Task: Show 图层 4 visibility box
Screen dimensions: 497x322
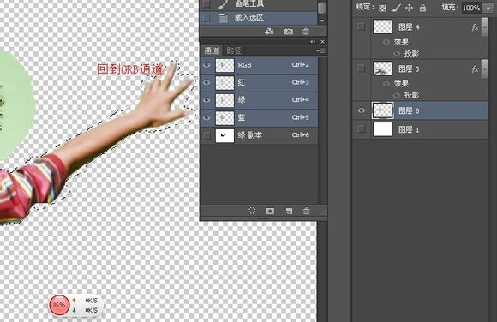Action: (361, 27)
